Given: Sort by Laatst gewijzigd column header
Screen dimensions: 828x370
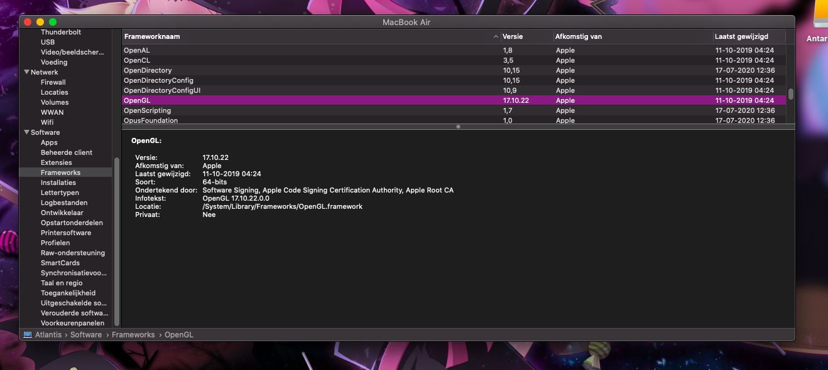Looking at the screenshot, I should pos(749,36).
